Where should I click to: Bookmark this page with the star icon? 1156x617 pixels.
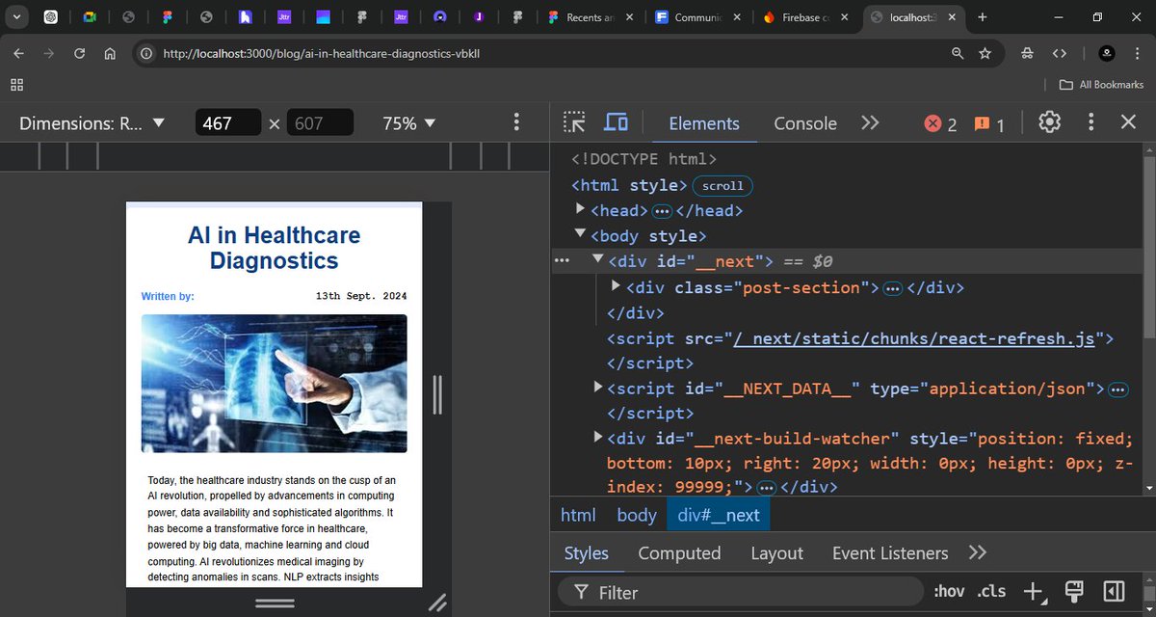[x=985, y=54]
